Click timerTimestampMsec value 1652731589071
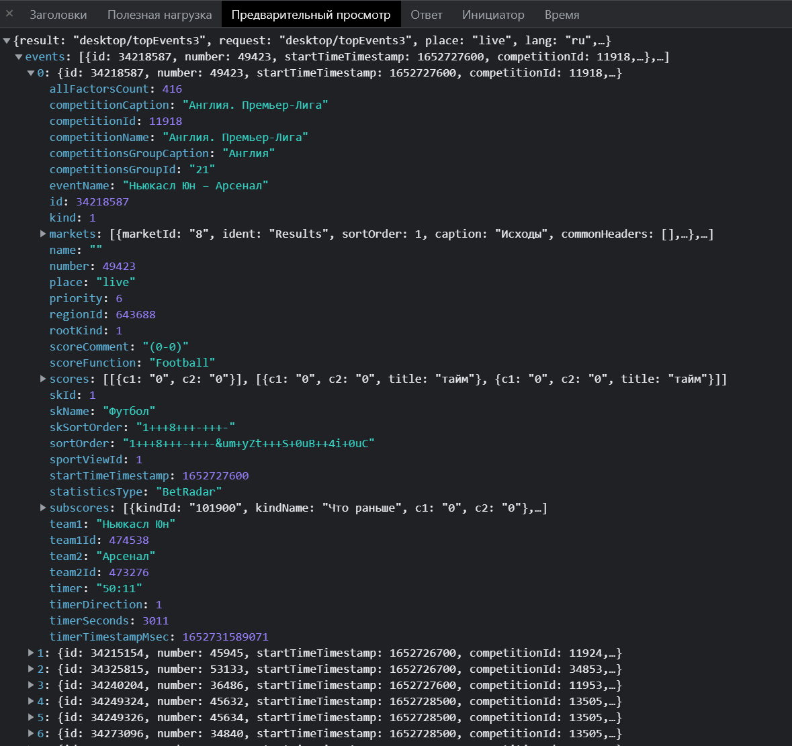Screen dimensions: 792x746 pos(225,637)
